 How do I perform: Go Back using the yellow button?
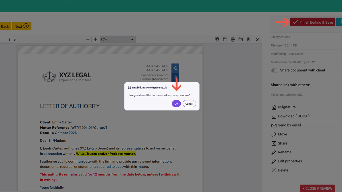(5, 26)
